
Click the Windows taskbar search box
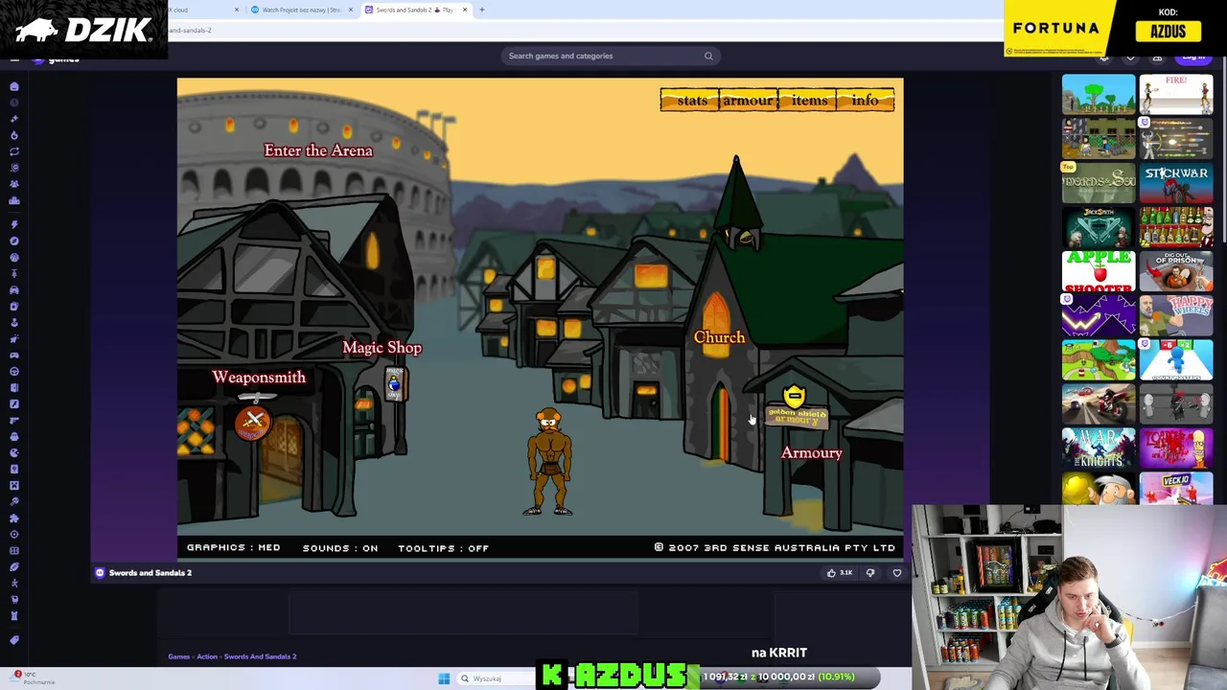click(498, 678)
